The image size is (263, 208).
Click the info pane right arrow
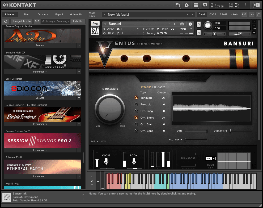point(83,195)
